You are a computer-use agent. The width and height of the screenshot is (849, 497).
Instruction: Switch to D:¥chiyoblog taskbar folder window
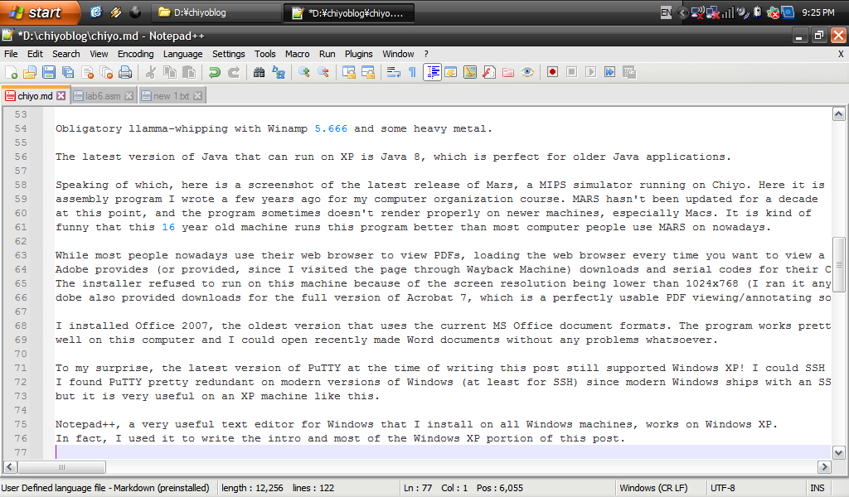pyautogui.click(x=215, y=13)
